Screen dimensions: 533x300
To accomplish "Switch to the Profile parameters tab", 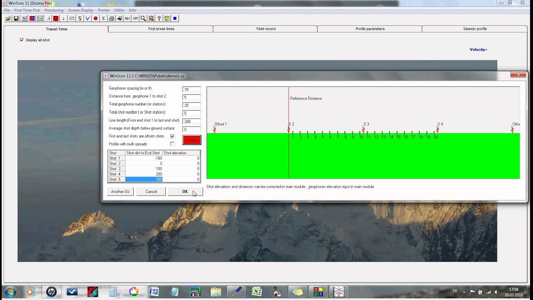I will [370, 29].
